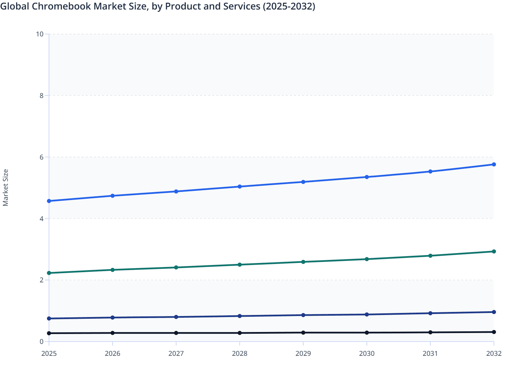This screenshot has height=381, width=513.
Task: Click the green line's 2028 data point
Action: click(x=239, y=264)
